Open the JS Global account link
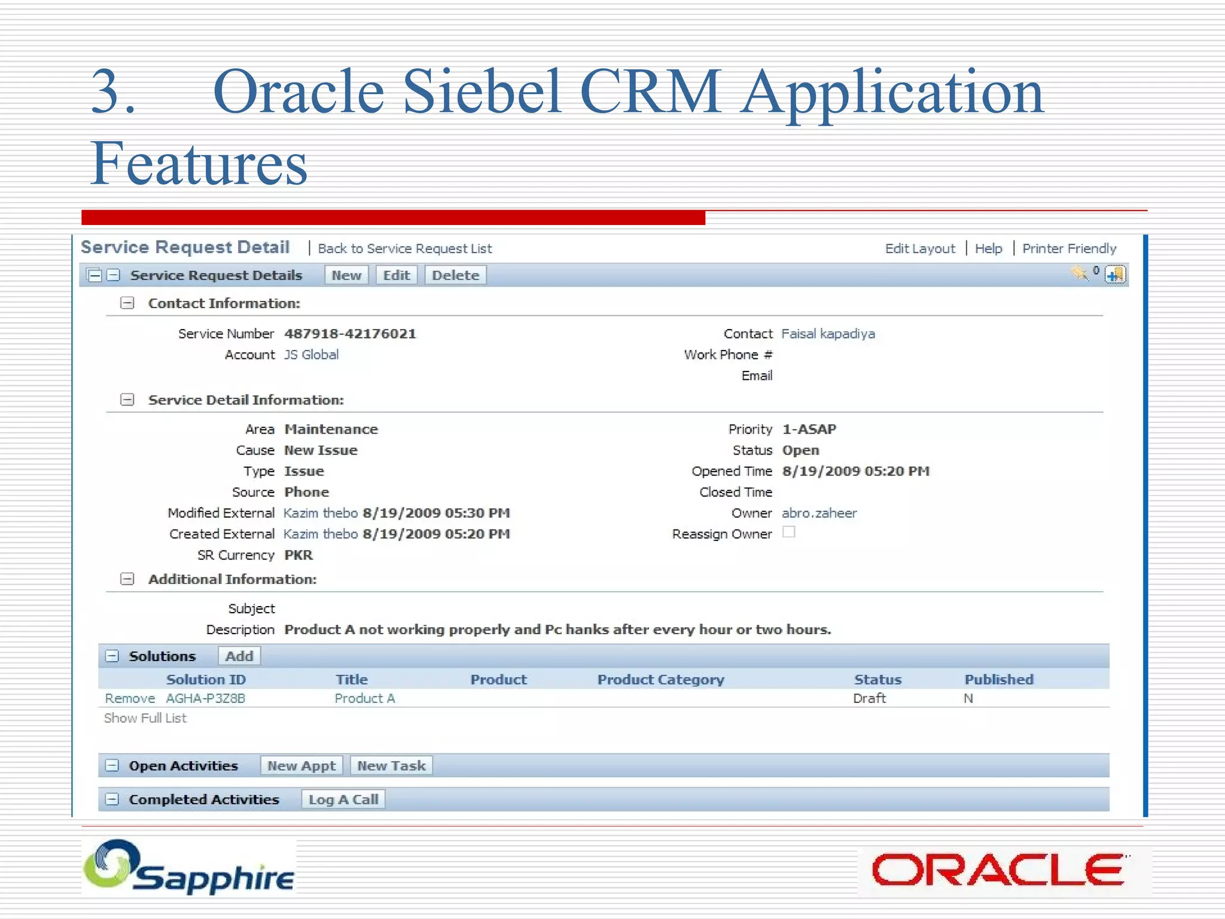This screenshot has width=1225, height=919. click(311, 354)
